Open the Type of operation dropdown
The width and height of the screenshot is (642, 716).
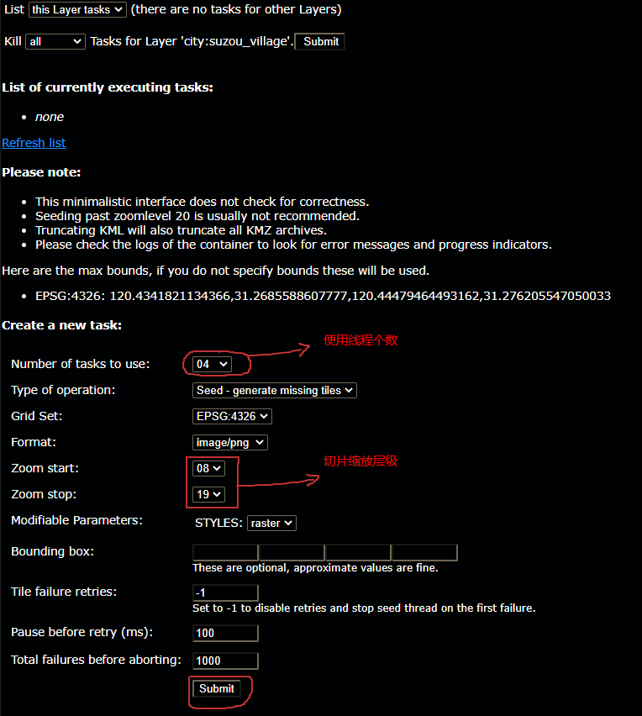coord(275,391)
